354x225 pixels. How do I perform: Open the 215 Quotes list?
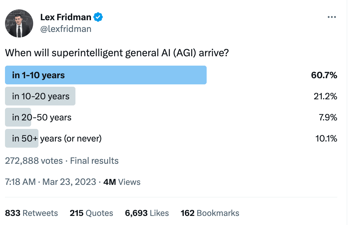coord(91,213)
